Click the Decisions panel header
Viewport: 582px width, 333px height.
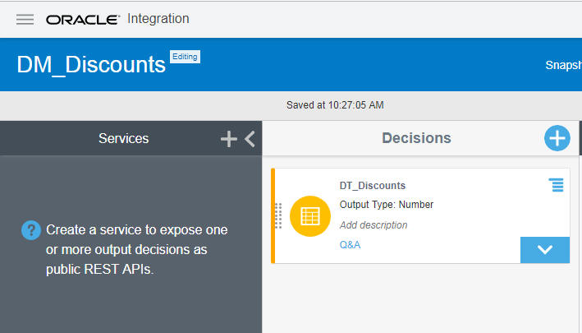pyautogui.click(x=416, y=138)
